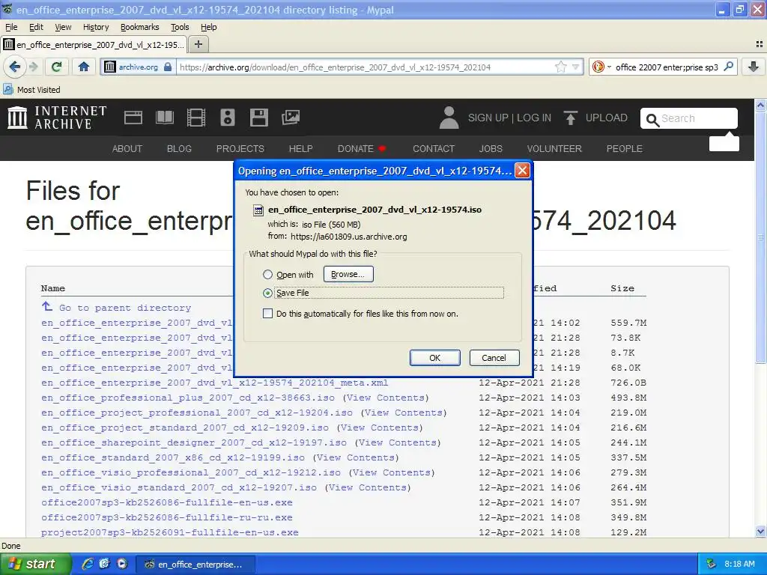Open the PROJECTS nav link

pos(240,149)
